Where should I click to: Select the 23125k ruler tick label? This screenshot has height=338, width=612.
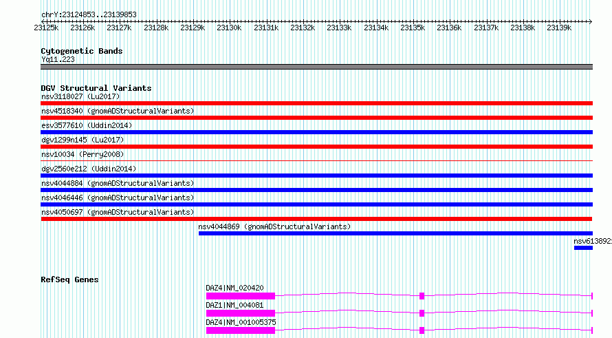click(x=46, y=28)
